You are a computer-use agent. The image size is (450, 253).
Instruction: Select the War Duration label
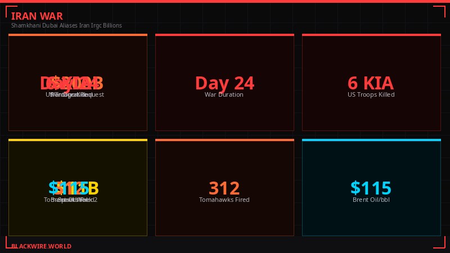click(x=224, y=94)
